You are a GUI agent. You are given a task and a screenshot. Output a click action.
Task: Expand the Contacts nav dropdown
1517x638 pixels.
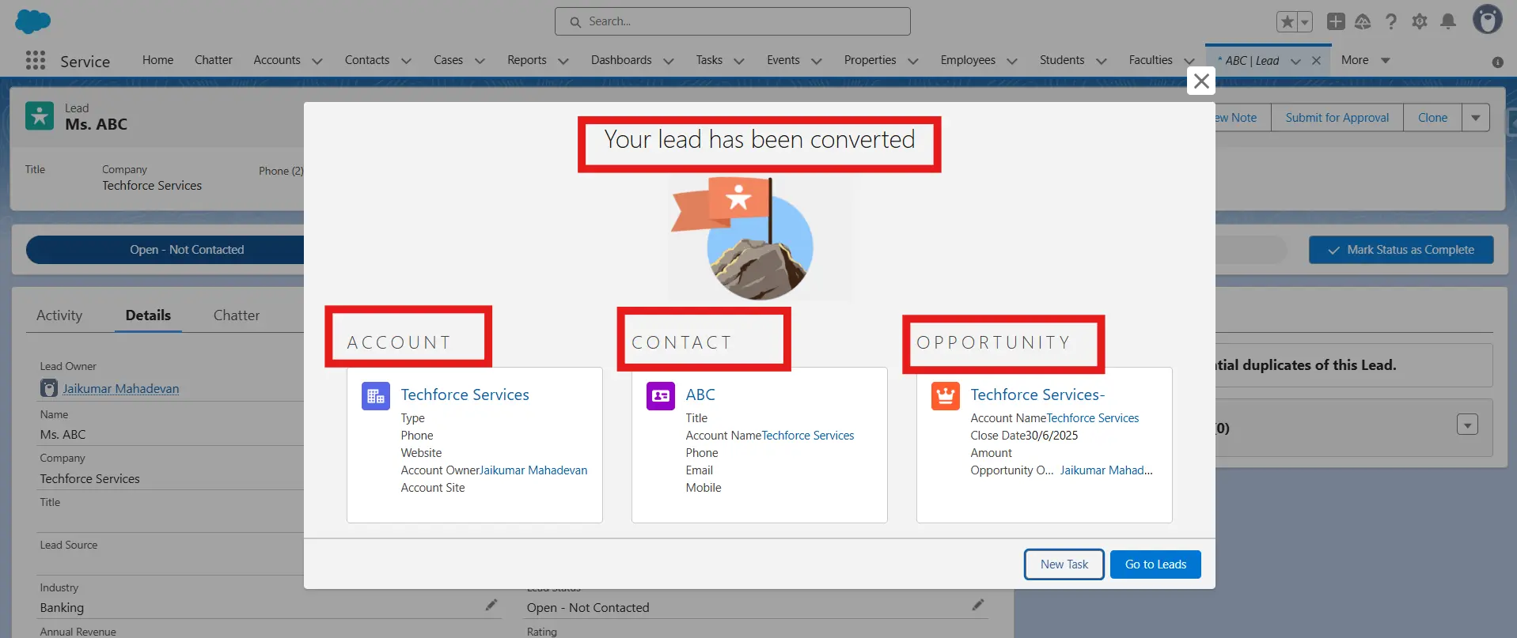407,61
